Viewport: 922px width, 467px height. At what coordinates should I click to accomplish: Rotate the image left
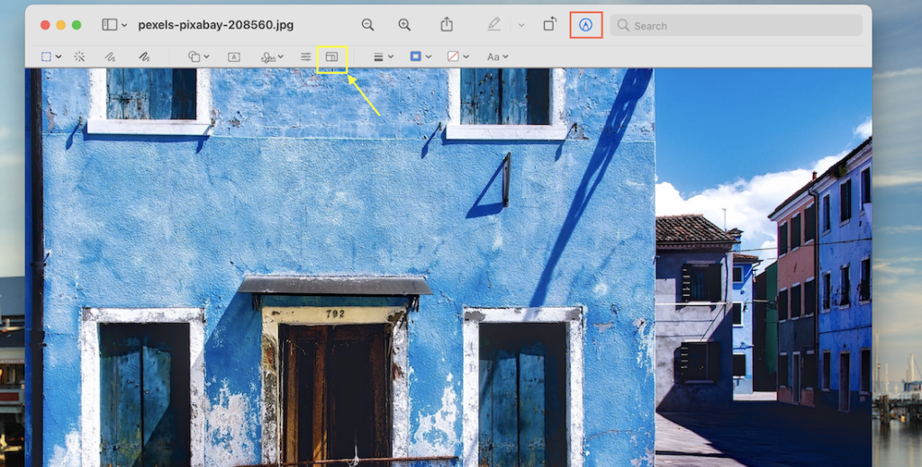pyautogui.click(x=549, y=25)
